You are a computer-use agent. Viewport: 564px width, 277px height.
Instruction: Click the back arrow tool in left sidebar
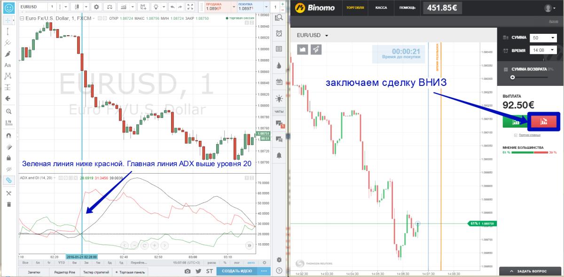(x=8, y=99)
